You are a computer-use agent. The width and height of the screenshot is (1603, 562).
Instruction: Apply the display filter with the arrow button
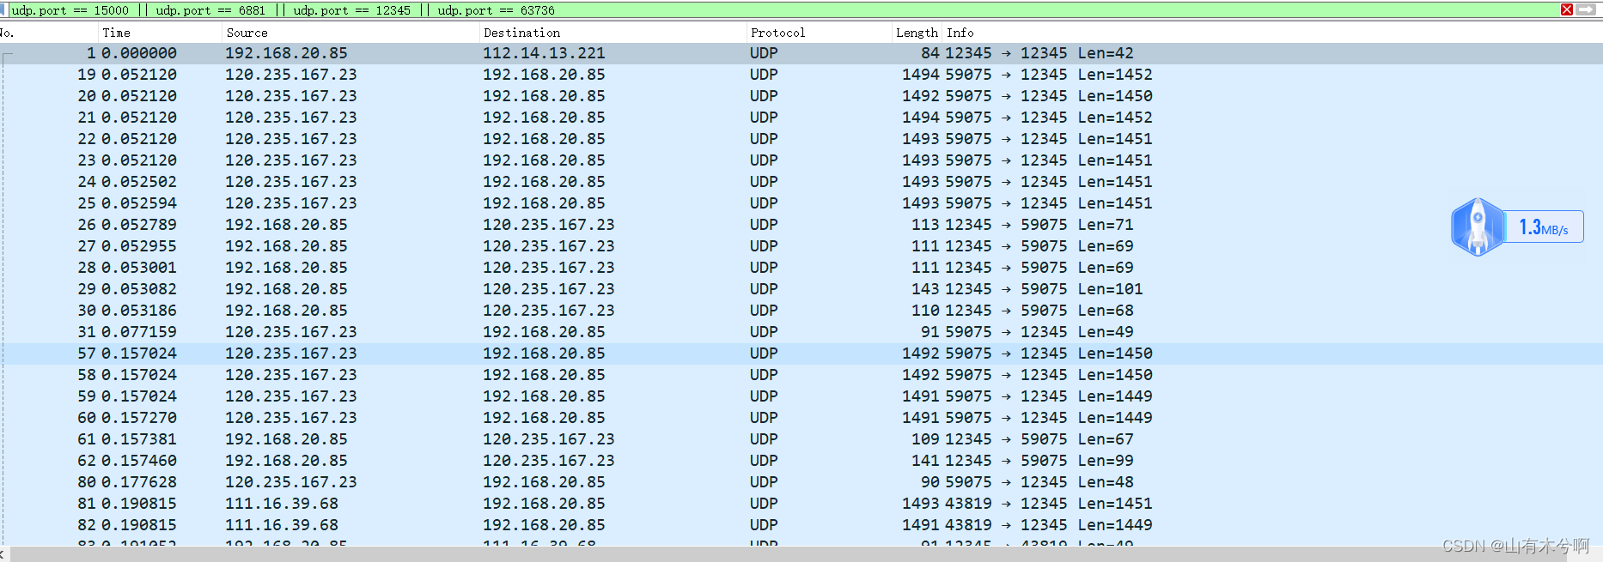pyautogui.click(x=1586, y=9)
